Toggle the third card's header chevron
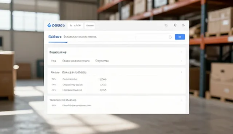The width and height of the screenshot is (233, 134). pyautogui.click(x=181, y=100)
